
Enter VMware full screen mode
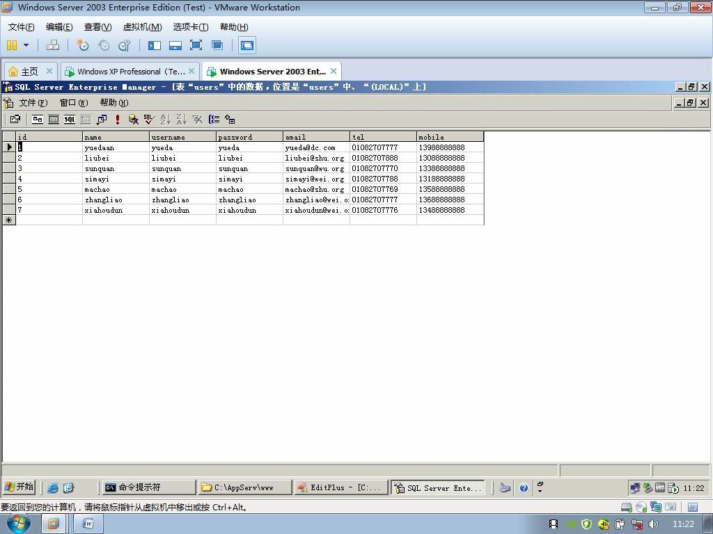click(x=196, y=45)
